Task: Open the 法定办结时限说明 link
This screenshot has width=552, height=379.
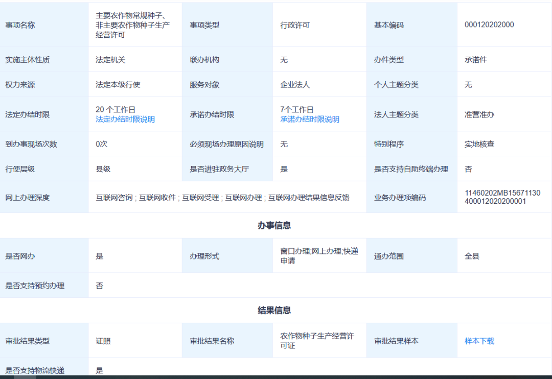Action: pos(125,120)
